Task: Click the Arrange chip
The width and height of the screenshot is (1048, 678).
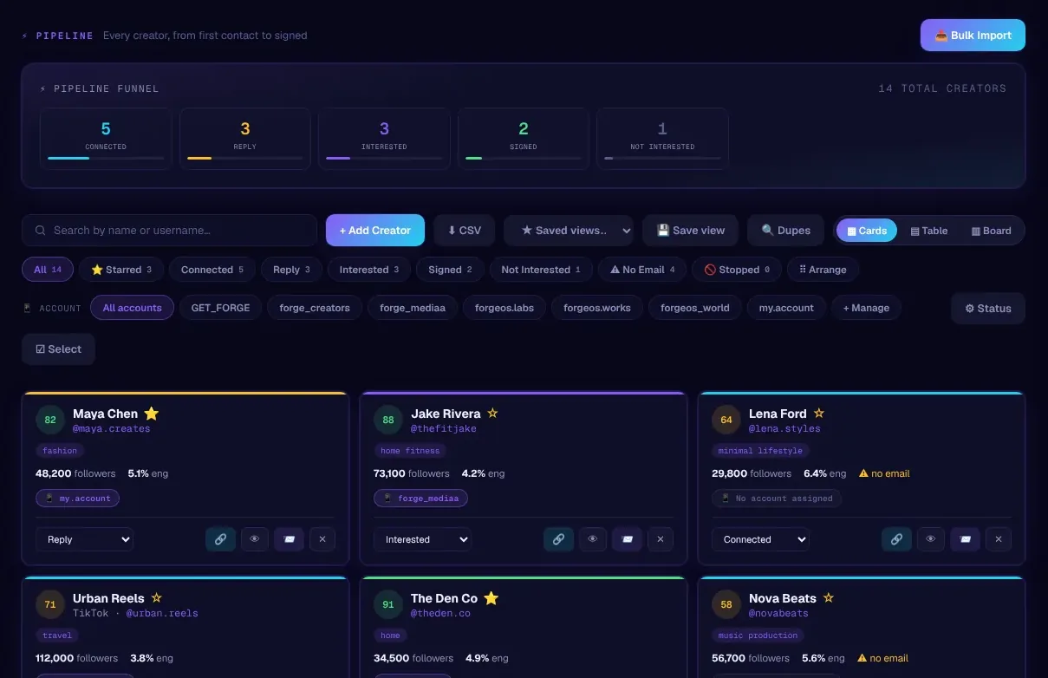Action: click(823, 270)
